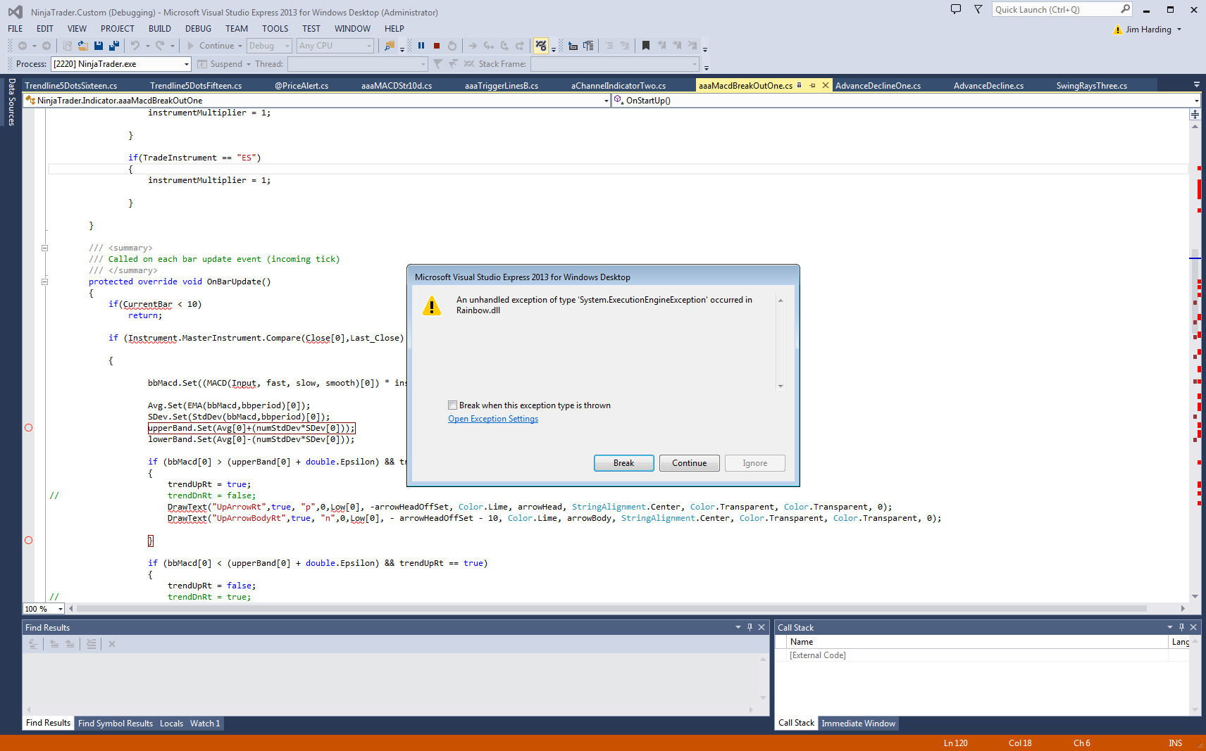Open the DEBUG menu
1206x751 pixels.
[198, 29]
